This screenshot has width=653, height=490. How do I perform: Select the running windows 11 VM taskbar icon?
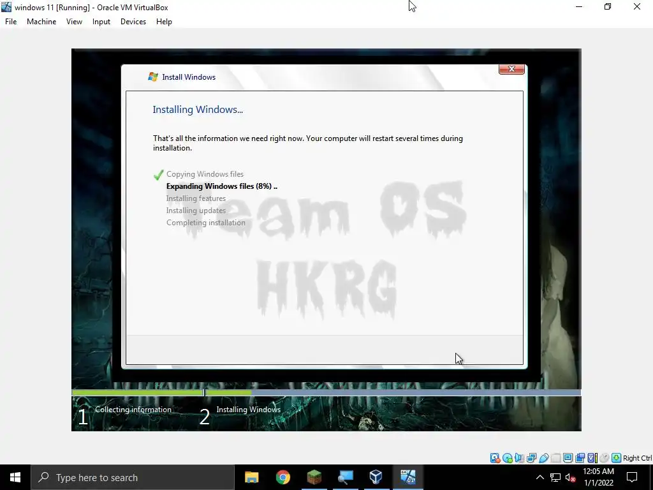pyautogui.click(x=407, y=477)
